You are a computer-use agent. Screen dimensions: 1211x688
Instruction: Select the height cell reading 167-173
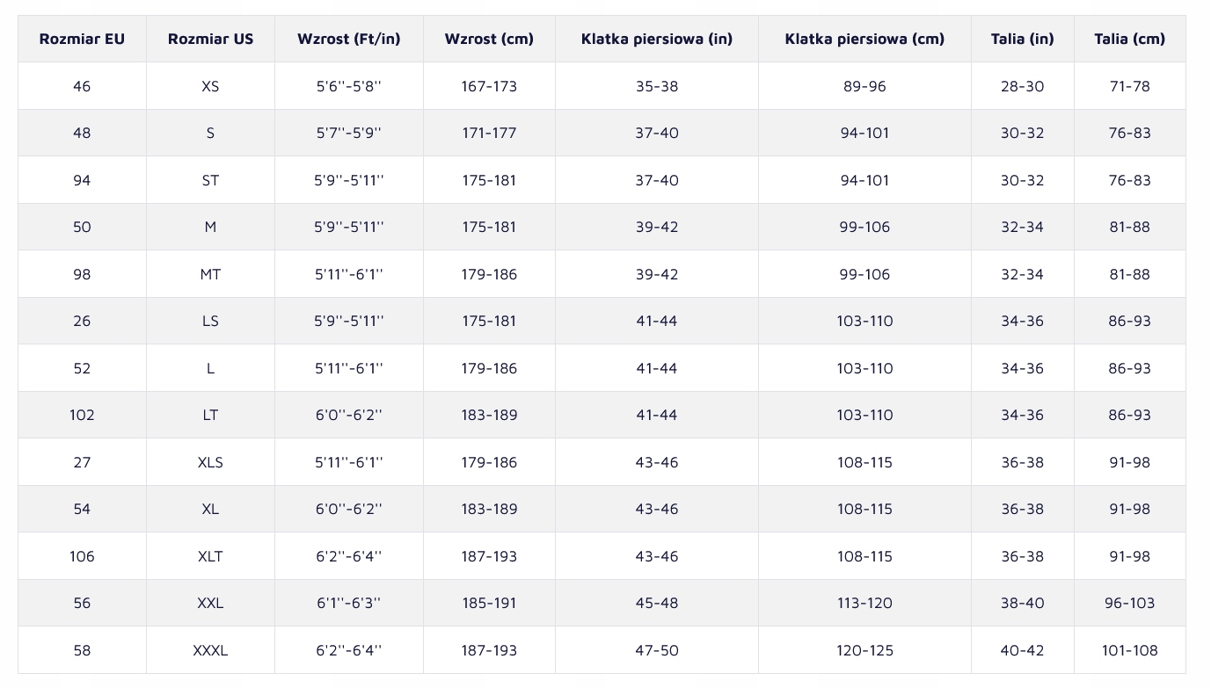tap(489, 86)
